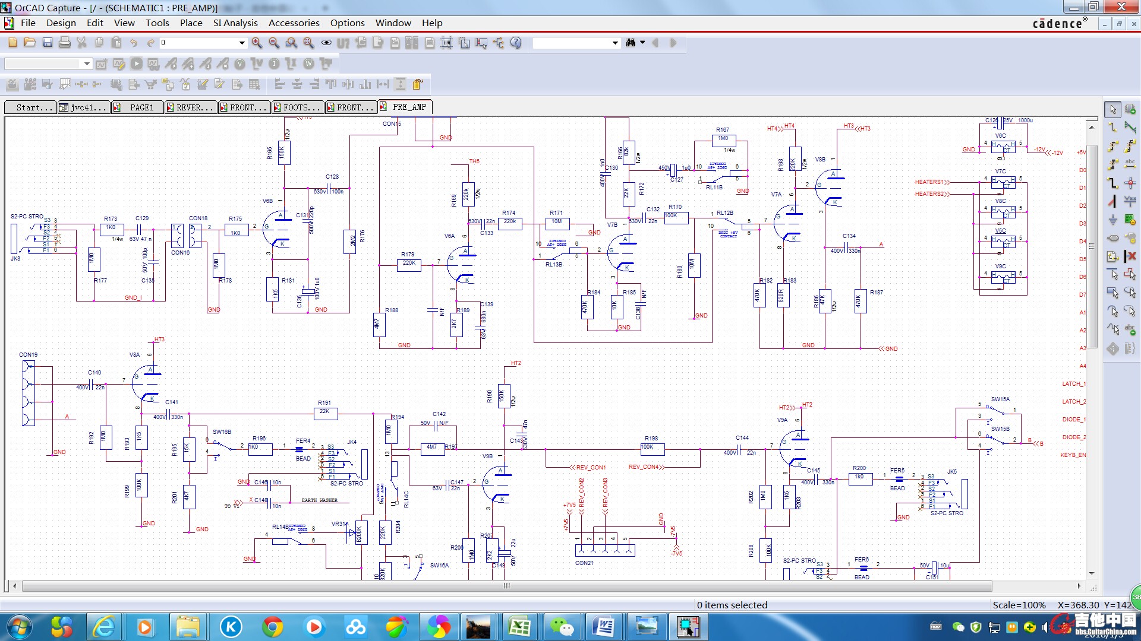The height and width of the screenshot is (641, 1141).
Task: Click the Zoom In magnifier icon
Action: (x=257, y=43)
